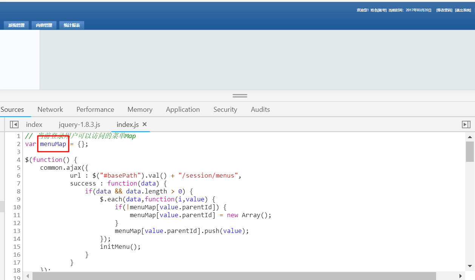Click the vertical scrollbar up arrow

pos(470,137)
